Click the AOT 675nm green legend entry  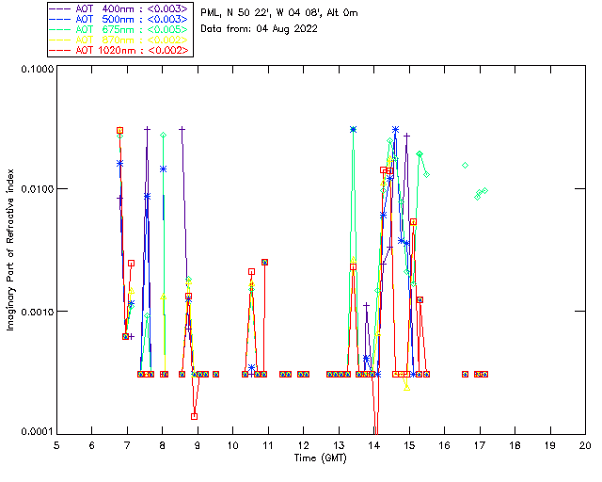(x=119, y=29)
